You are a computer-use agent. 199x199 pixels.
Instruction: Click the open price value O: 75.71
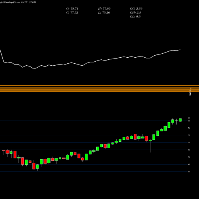(72, 9)
